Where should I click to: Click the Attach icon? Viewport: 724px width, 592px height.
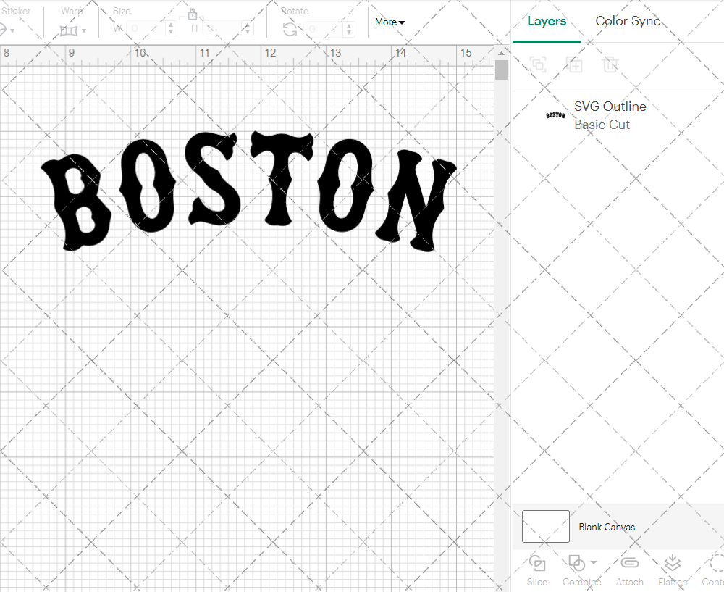tap(629, 564)
